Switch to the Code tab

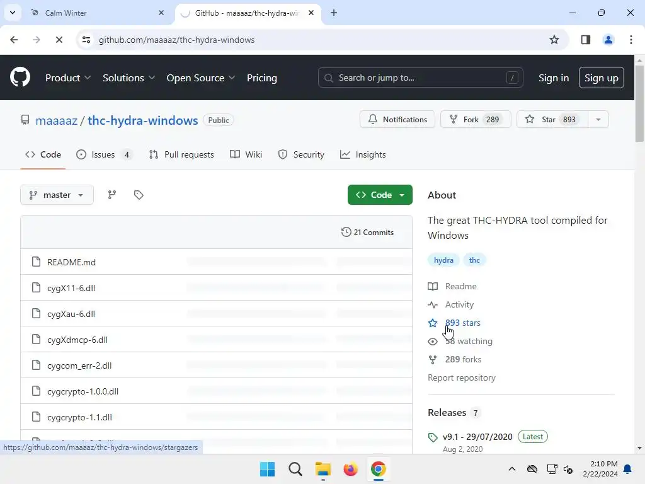click(x=43, y=155)
